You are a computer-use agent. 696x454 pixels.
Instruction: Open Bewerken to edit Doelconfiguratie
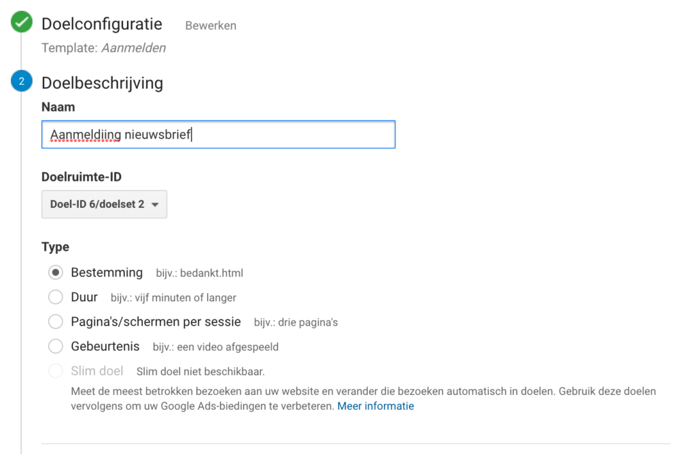211,26
